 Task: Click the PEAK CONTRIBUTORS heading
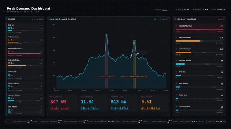tap(186, 19)
